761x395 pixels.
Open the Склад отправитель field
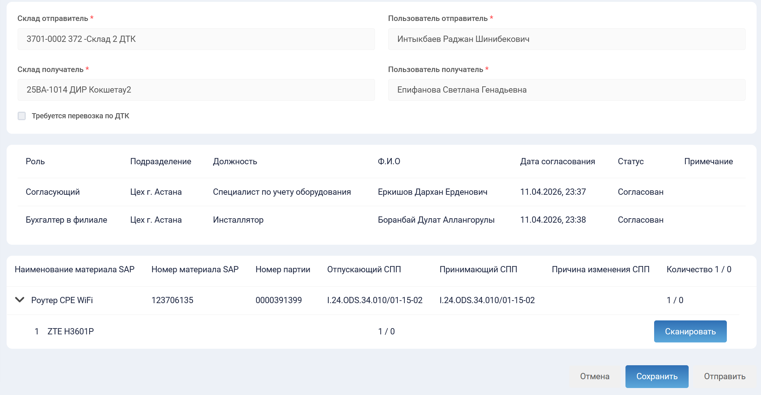click(x=196, y=39)
